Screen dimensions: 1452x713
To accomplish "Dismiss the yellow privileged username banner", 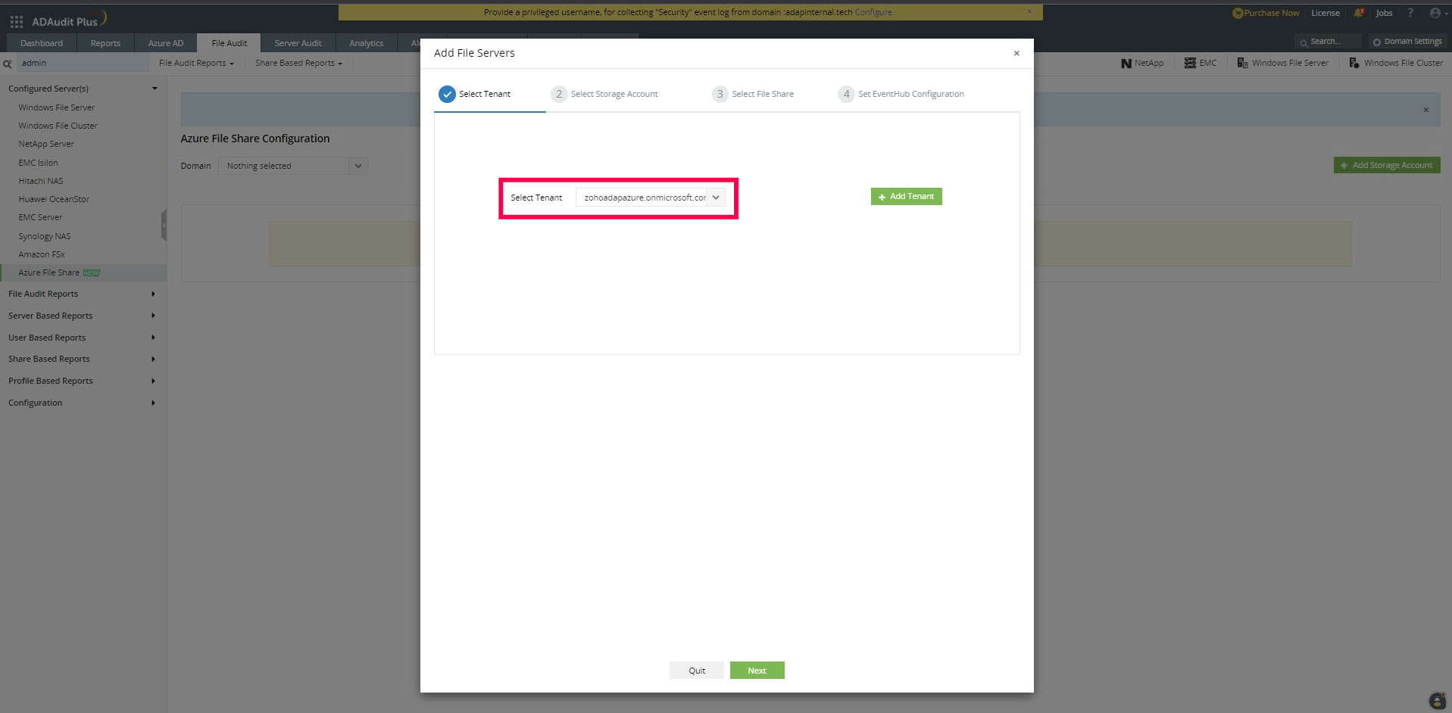I will (x=1029, y=11).
